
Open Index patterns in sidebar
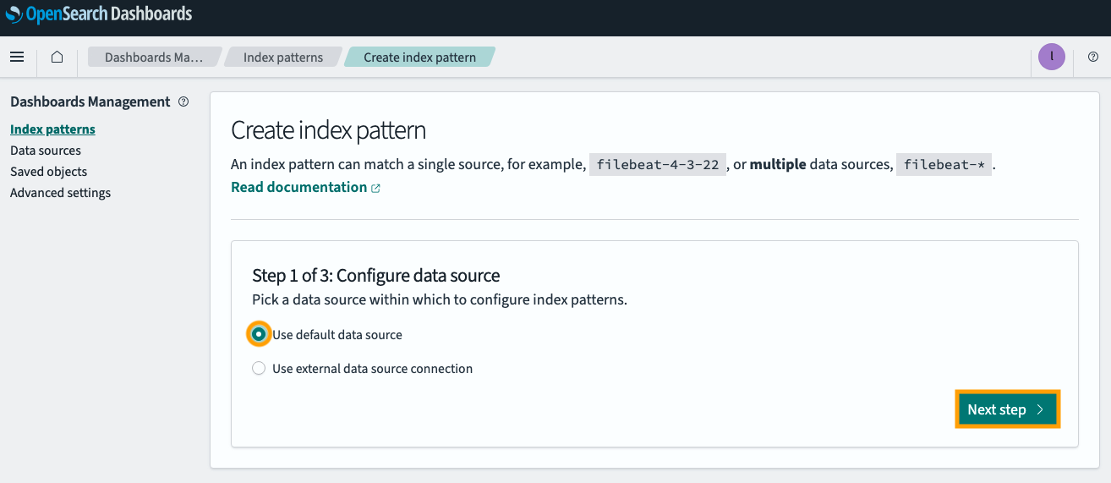tap(52, 129)
